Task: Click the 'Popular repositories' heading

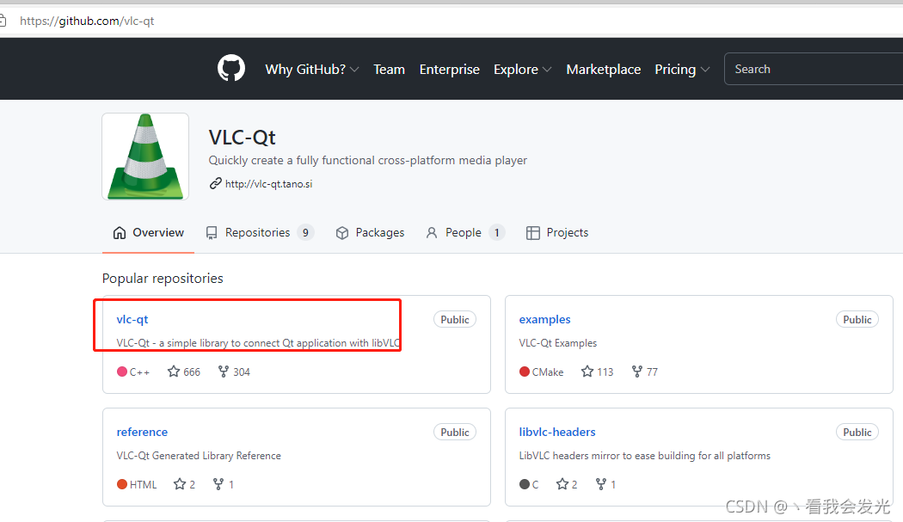Action: [x=163, y=279]
